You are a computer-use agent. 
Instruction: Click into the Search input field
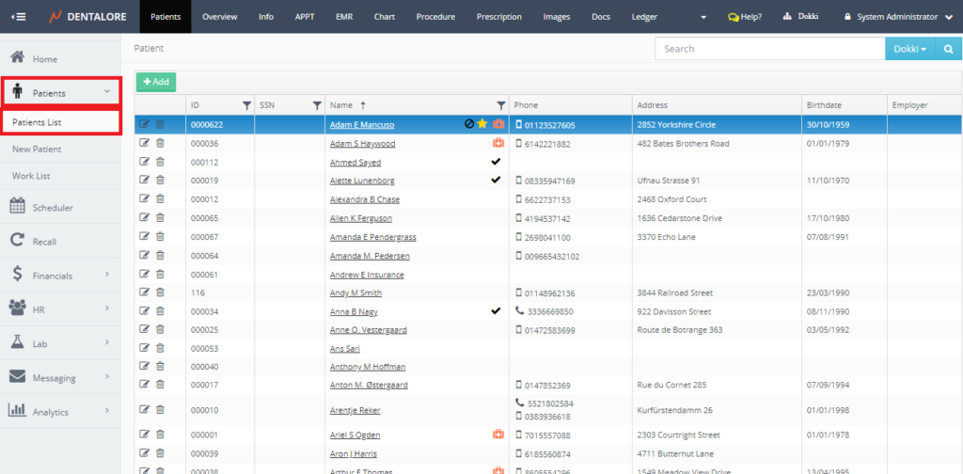[769, 49]
